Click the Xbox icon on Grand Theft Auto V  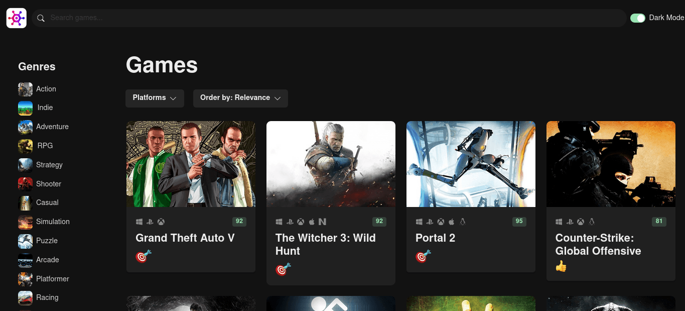161,222
